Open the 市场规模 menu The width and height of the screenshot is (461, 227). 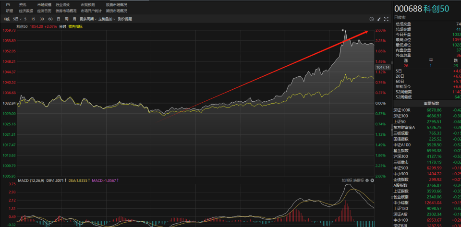click(44, 5)
